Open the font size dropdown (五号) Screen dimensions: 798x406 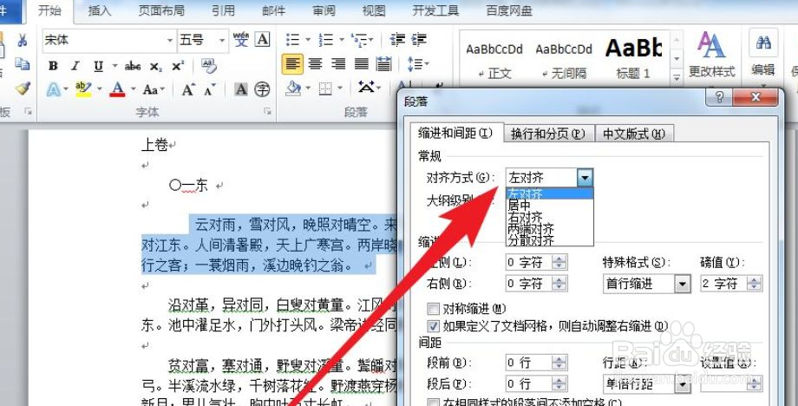222,40
